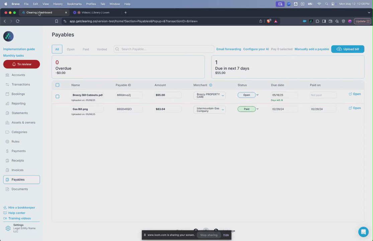Image resolution: width=373 pixels, height=241 pixels.
Task: Go to Transactions in the sidebar
Action: coord(21,84)
